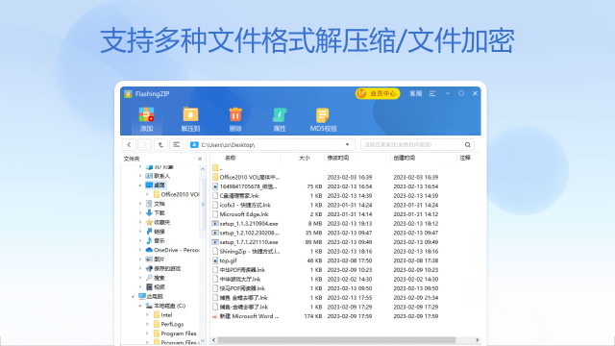Expand the OneDrive tree node arrow
Viewport: 615px width, 346px height.
pos(140,250)
